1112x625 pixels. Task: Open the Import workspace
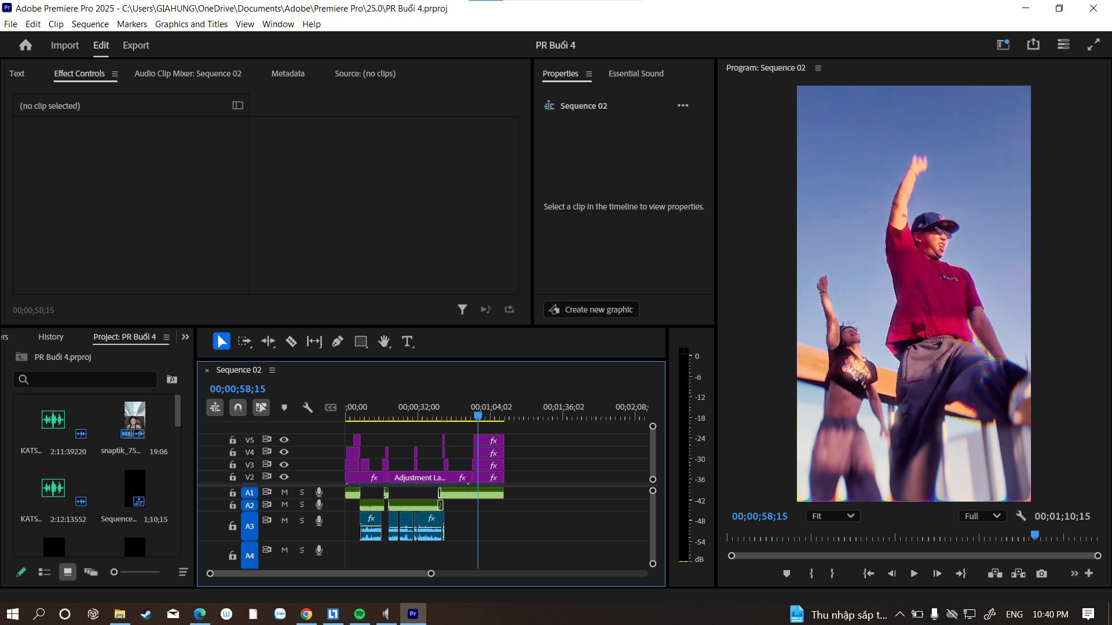tap(64, 45)
